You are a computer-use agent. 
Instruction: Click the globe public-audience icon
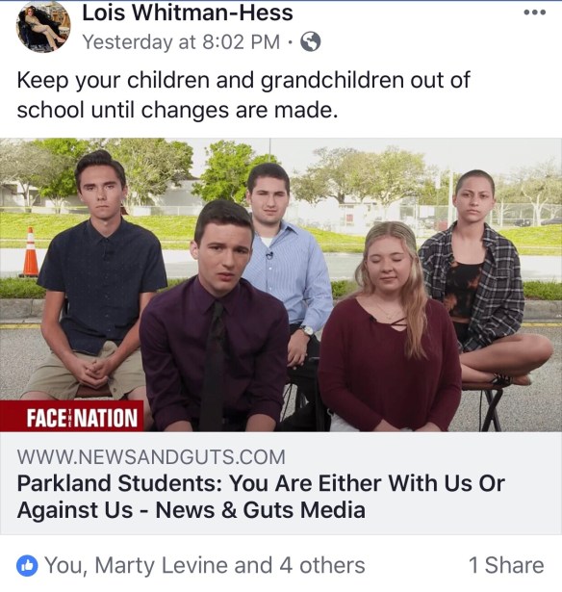coord(310,41)
